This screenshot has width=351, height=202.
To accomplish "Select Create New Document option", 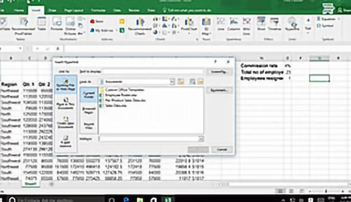I will (x=66, y=122).
